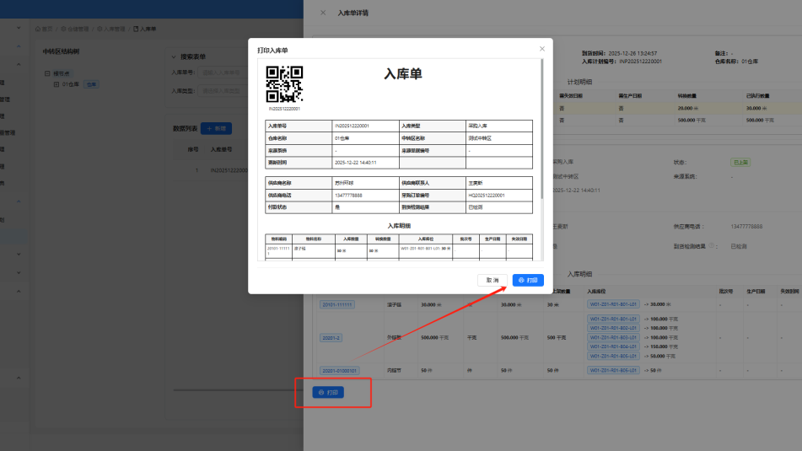802x451 pixels.
Task: Click the 入库单号 search input field
Action: click(221, 72)
